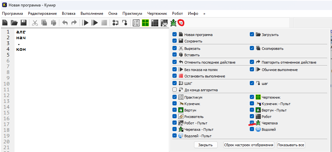The image size is (332, 152).
Task: Open the Выполнение menu
Action: tap(92, 13)
